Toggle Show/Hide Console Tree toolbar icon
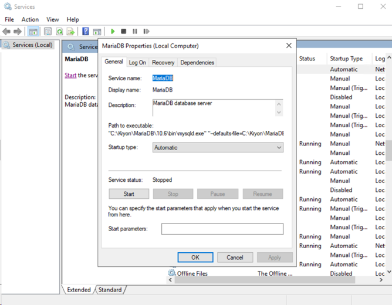 [33, 32]
